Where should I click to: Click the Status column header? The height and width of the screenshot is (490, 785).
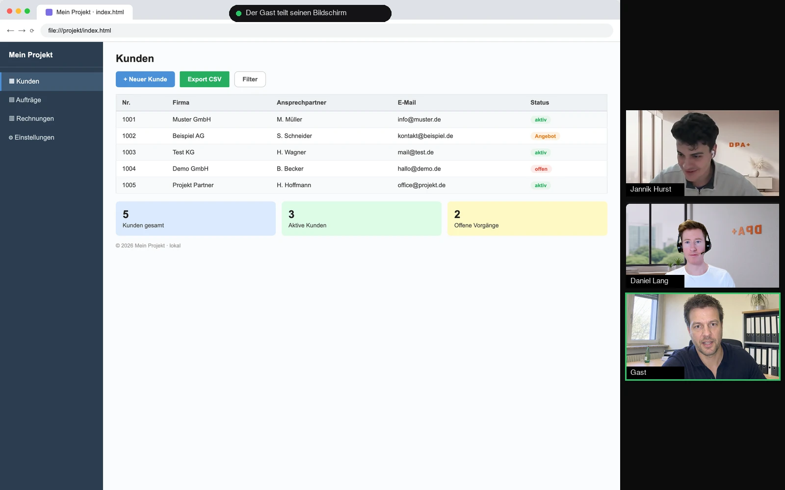540,102
